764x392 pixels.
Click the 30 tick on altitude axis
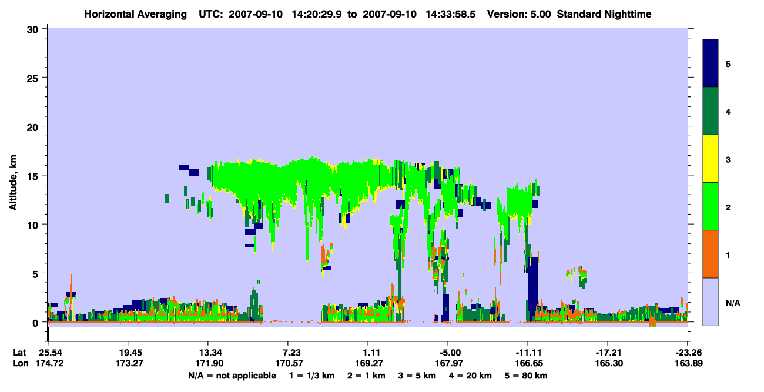(34, 29)
